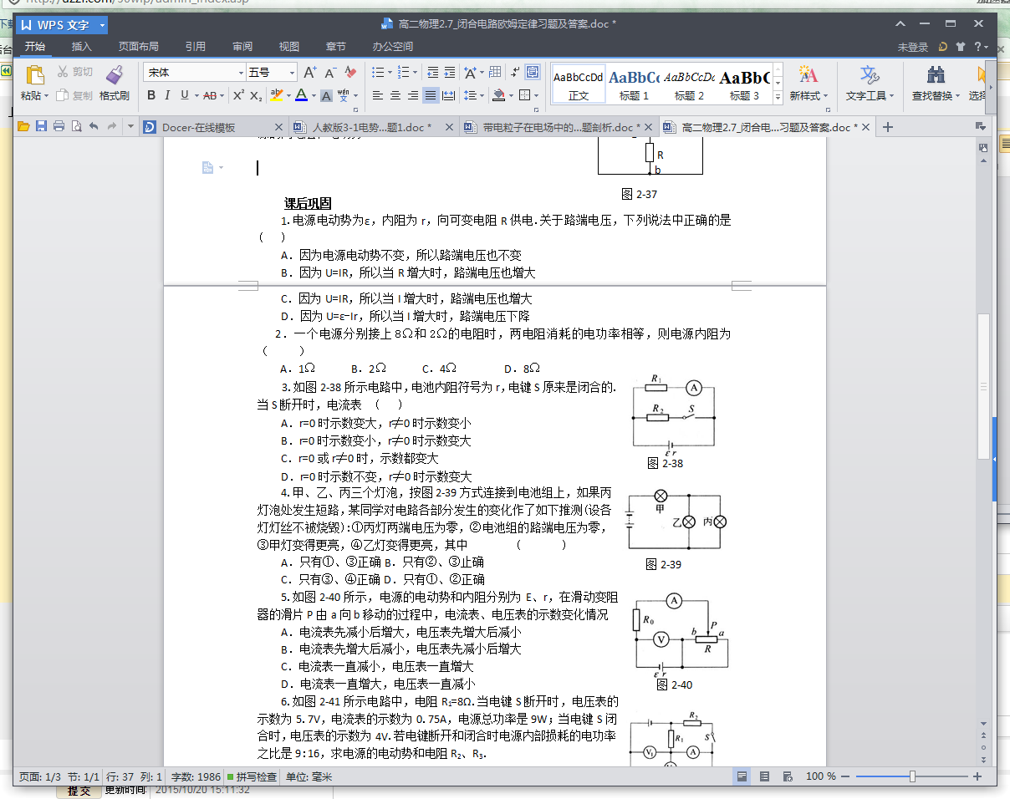Screen dimensions: 1010x799
Task: Apply the 正文 (Normal) style
Action: (x=579, y=84)
